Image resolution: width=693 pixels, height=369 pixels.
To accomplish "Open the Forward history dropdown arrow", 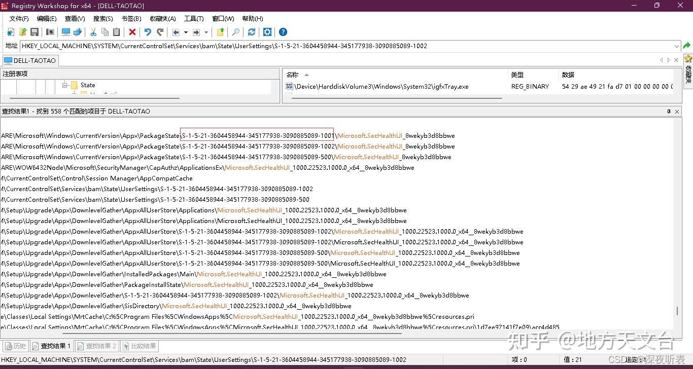I will [206, 32].
